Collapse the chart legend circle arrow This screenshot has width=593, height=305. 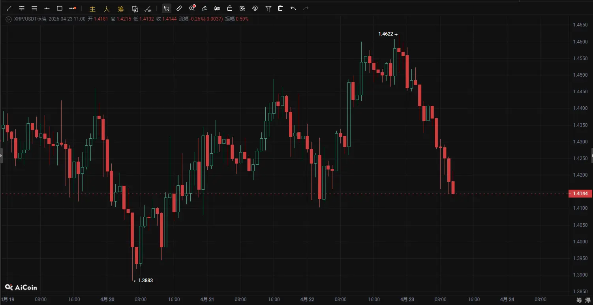9,19
